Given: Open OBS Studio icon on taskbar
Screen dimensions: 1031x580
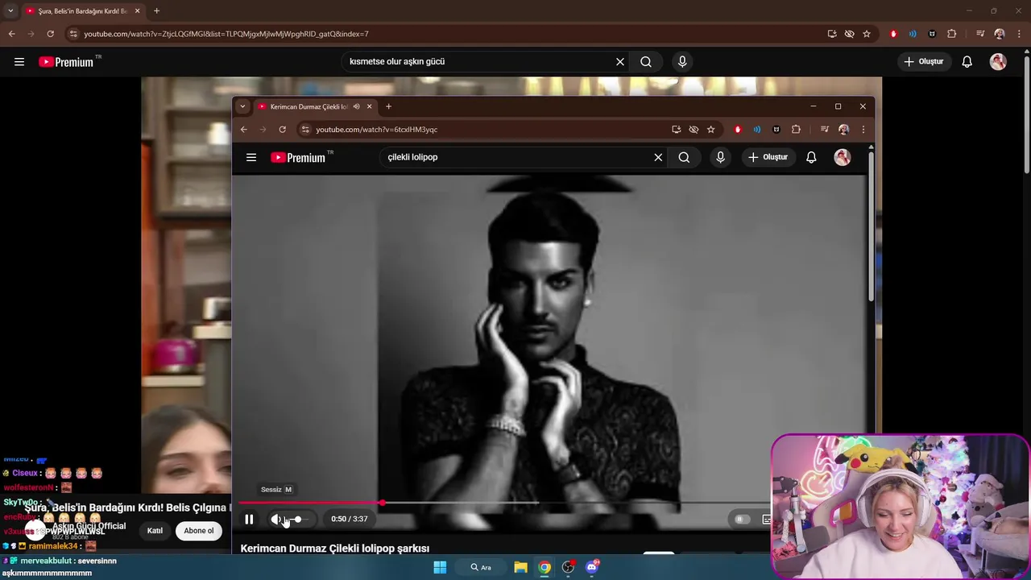Looking at the screenshot, I should 568,567.
